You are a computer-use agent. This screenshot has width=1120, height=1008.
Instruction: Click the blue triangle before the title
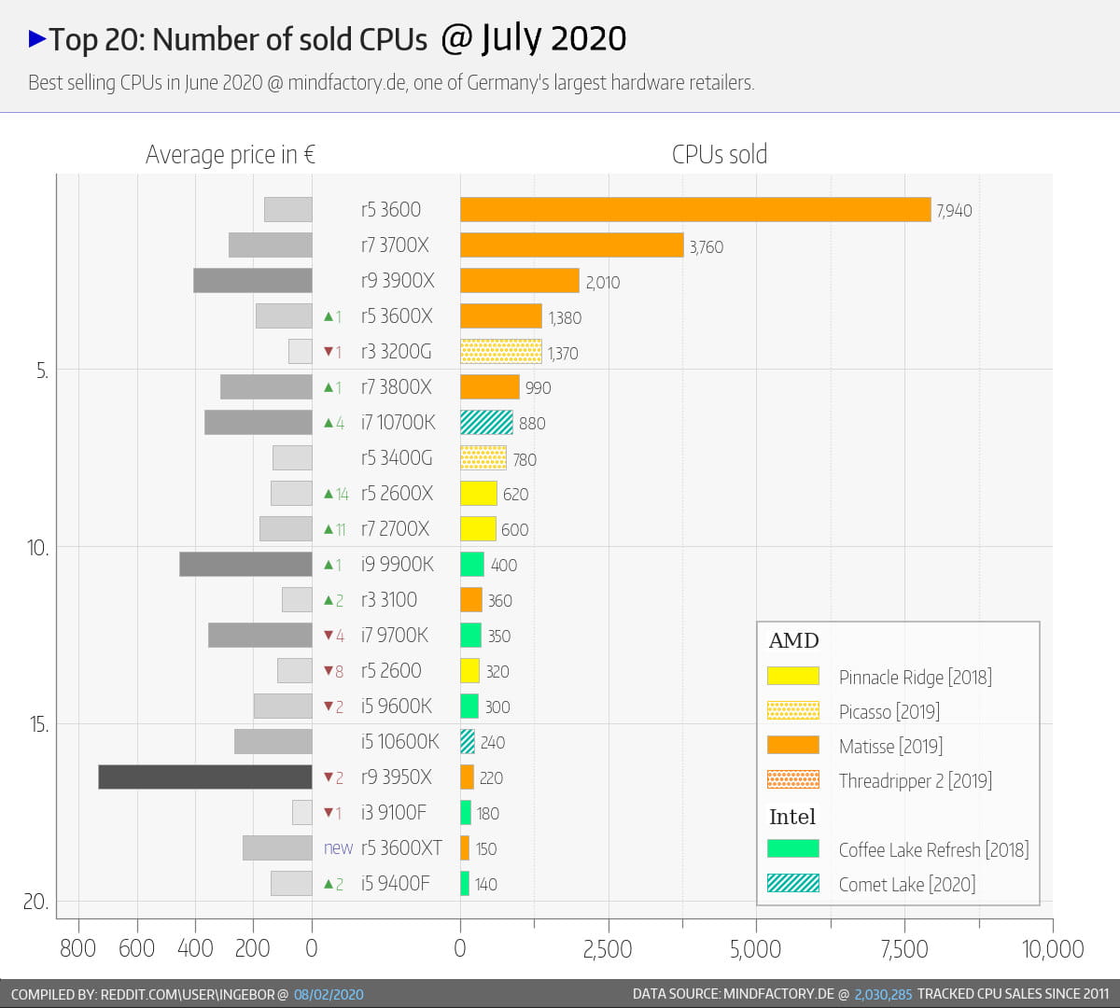click(x=37, y=39)
